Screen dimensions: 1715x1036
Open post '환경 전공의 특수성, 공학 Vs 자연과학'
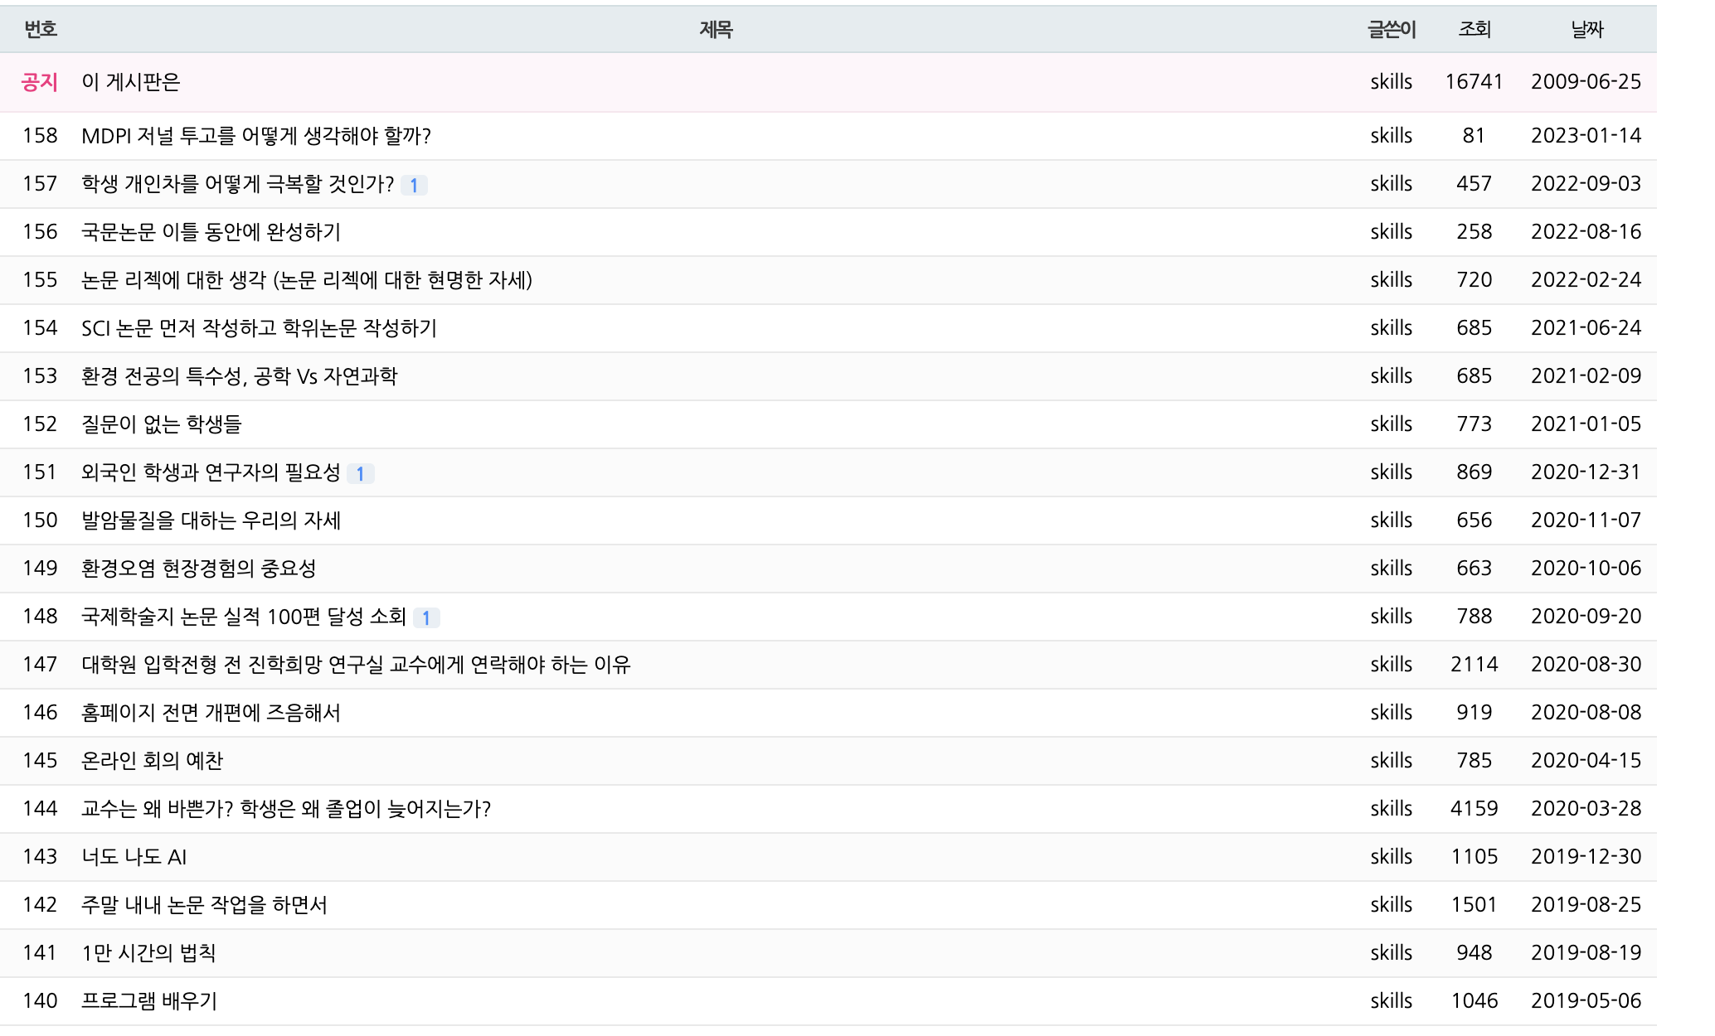click(239, 376)
